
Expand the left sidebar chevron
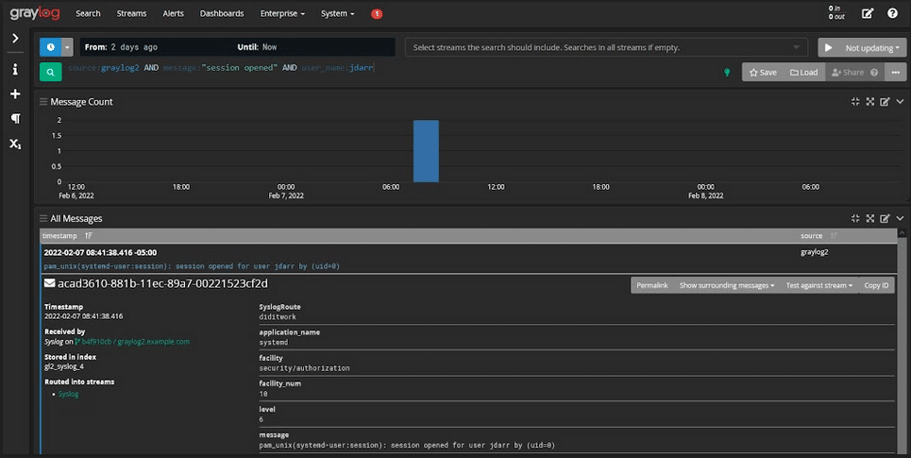15,38
